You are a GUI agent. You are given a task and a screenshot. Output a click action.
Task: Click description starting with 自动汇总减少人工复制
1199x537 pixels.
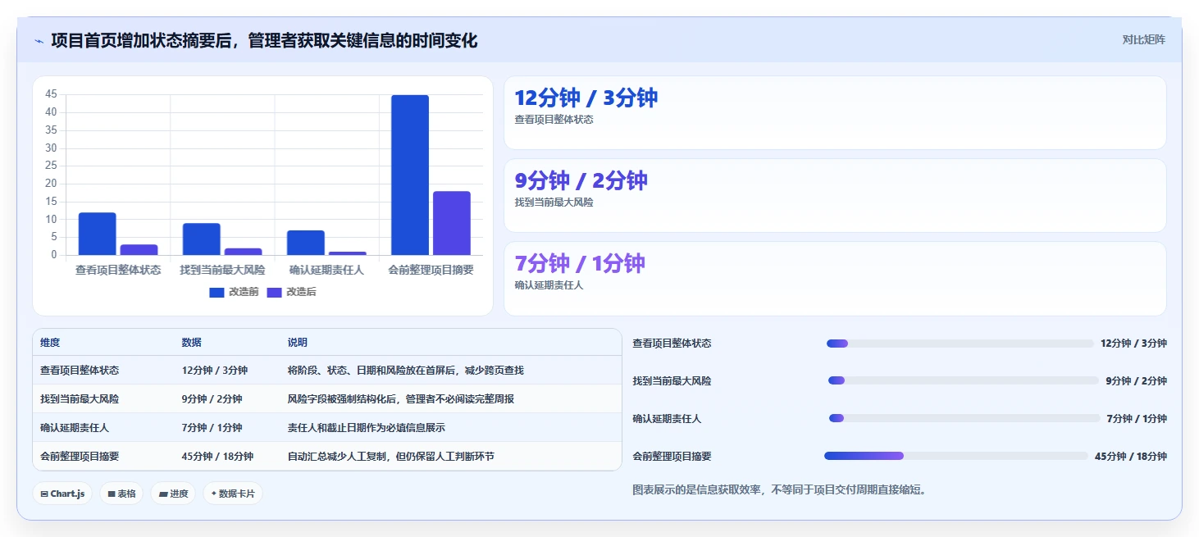pyautogui.click(x=391, y=457)
